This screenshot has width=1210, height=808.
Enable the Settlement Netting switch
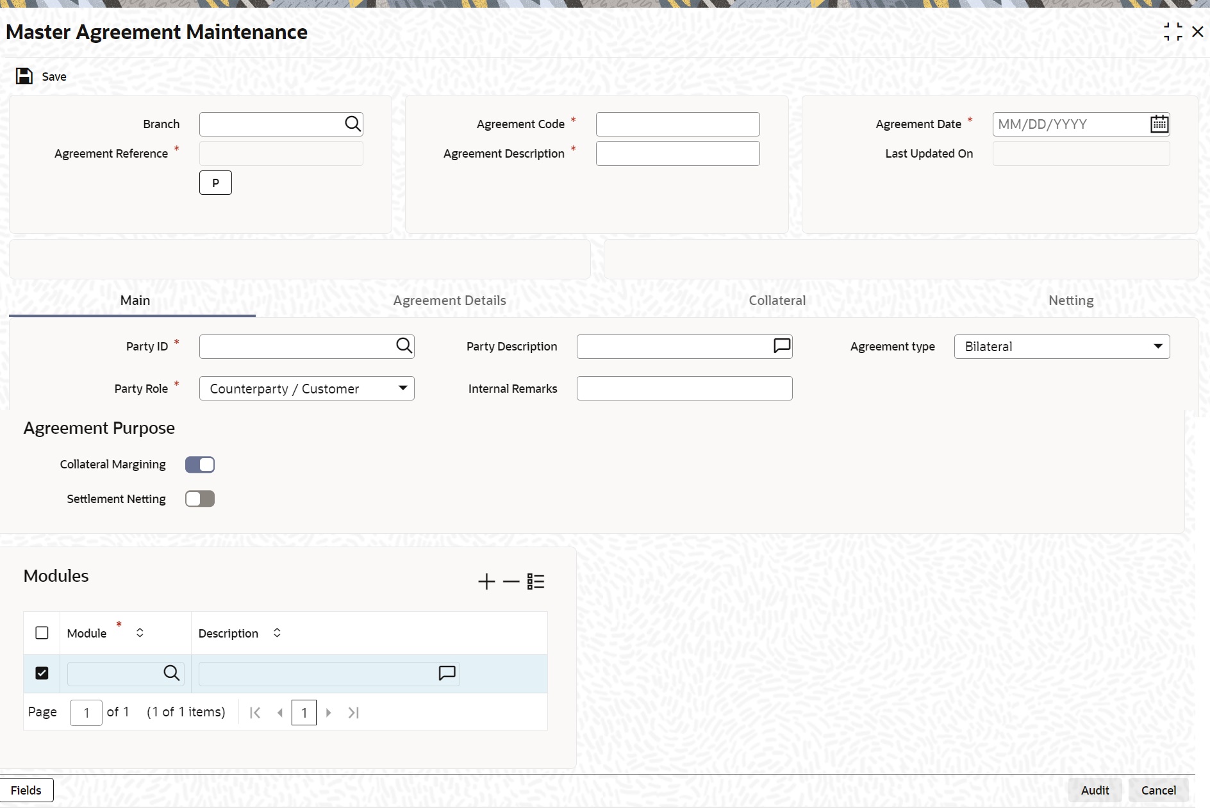[200, 499]
